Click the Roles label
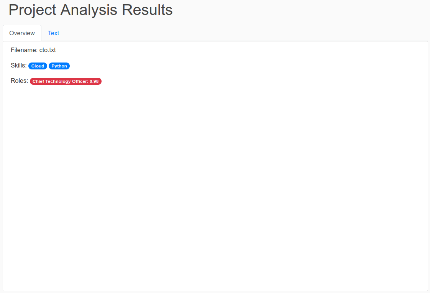Viewport: 430px width, 293px height. pos(19,81)
